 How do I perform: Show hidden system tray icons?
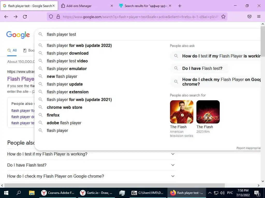coord(210,193)
